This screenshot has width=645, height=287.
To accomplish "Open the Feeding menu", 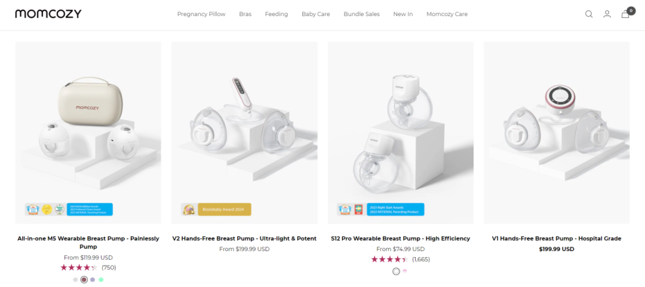I will pyautogui.click(x=277, y=14).
